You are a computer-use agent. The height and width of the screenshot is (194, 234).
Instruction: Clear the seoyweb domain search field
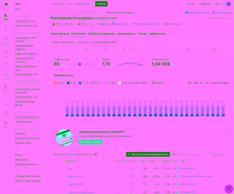[x=70, y=4]
